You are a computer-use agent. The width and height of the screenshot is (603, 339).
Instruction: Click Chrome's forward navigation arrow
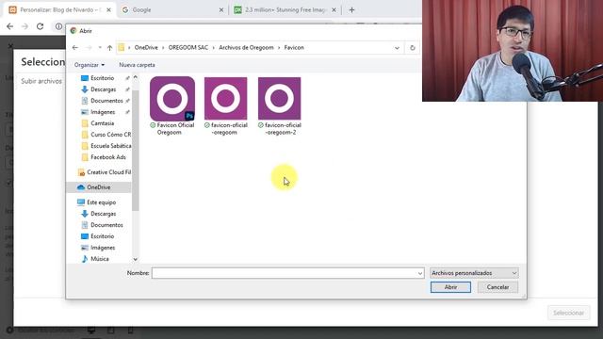pos(25,26)
